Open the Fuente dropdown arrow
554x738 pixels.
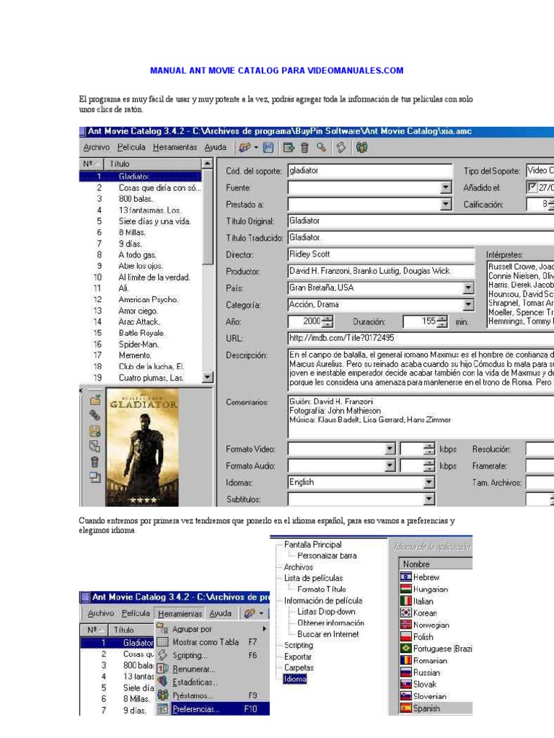[x=445, y=188]
